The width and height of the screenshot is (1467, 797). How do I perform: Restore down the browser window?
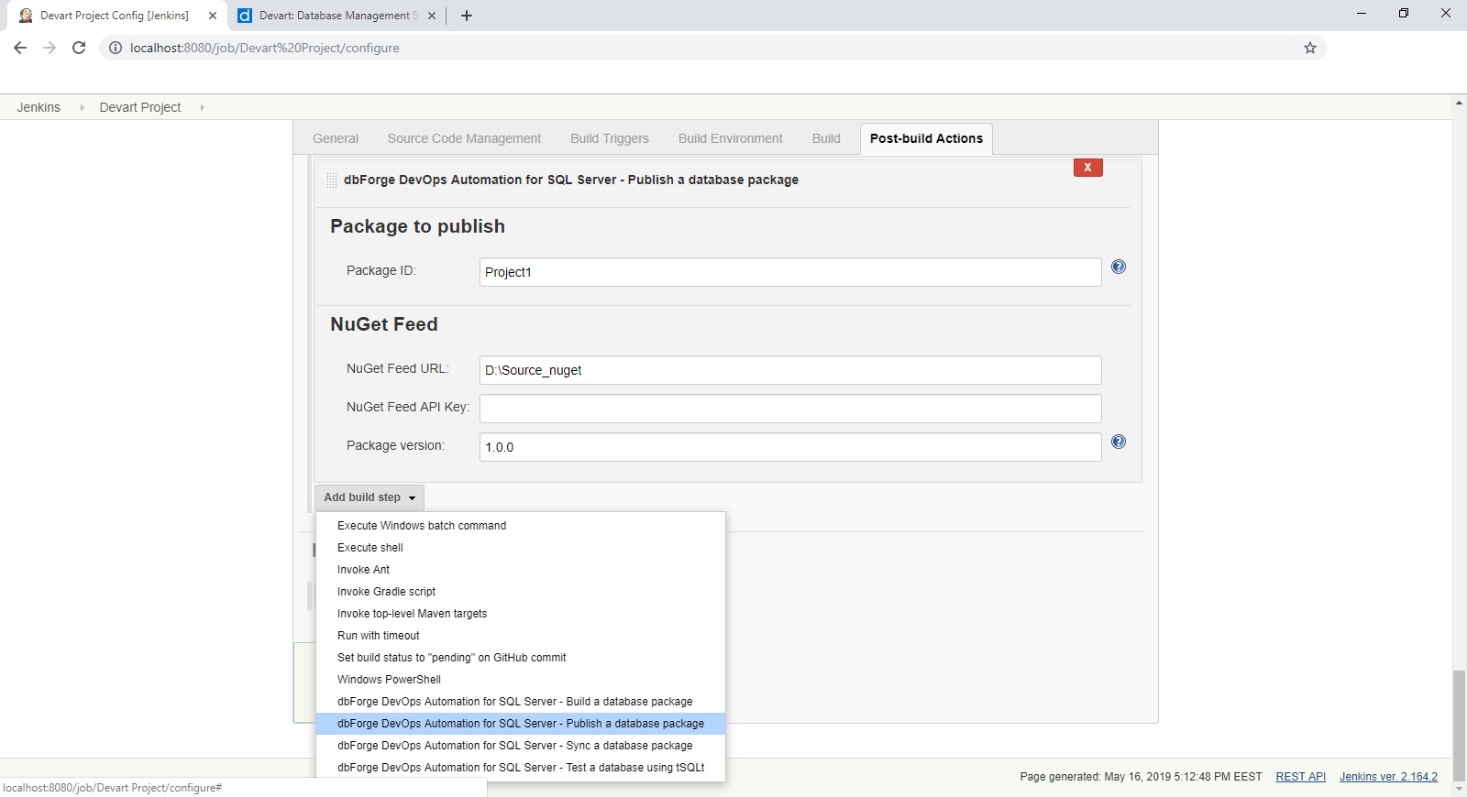[x=1404, y=13]
